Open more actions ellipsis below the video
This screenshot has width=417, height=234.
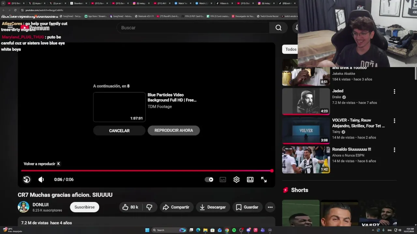(x=270, y=207)
